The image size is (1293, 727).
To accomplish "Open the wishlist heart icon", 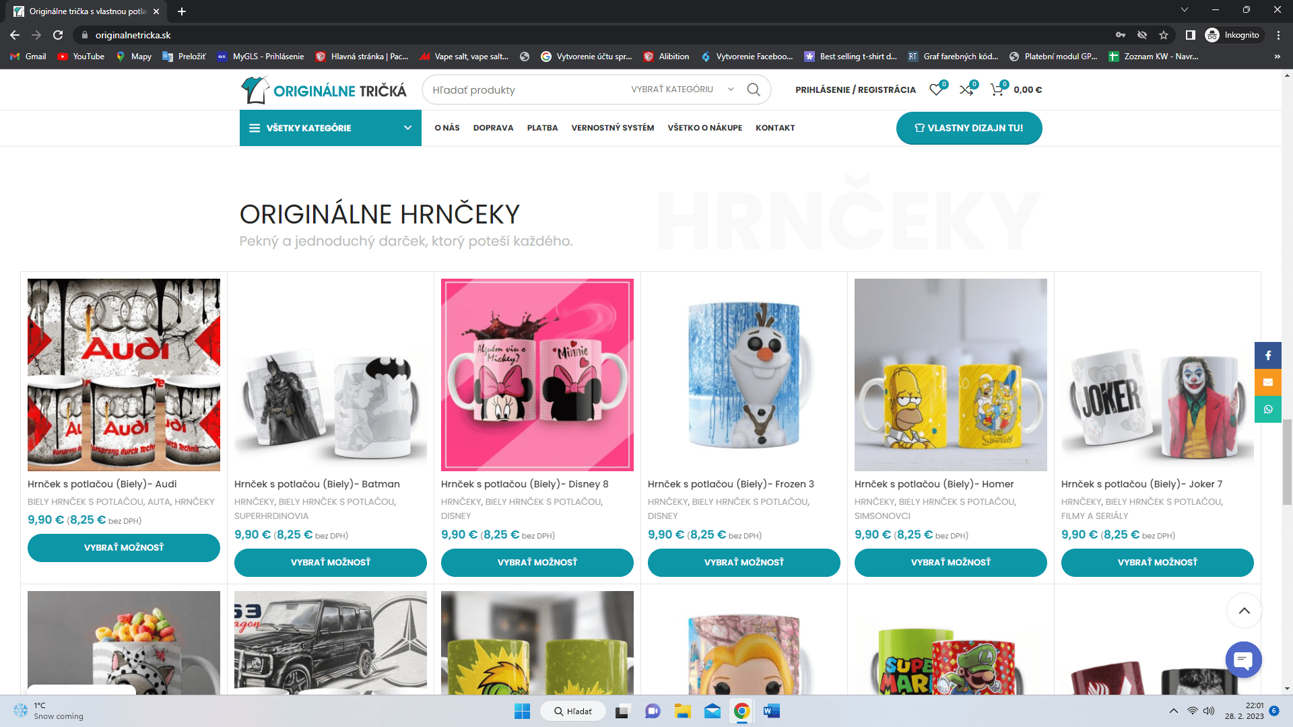I will pyautogui.click(x=936, y=90).
